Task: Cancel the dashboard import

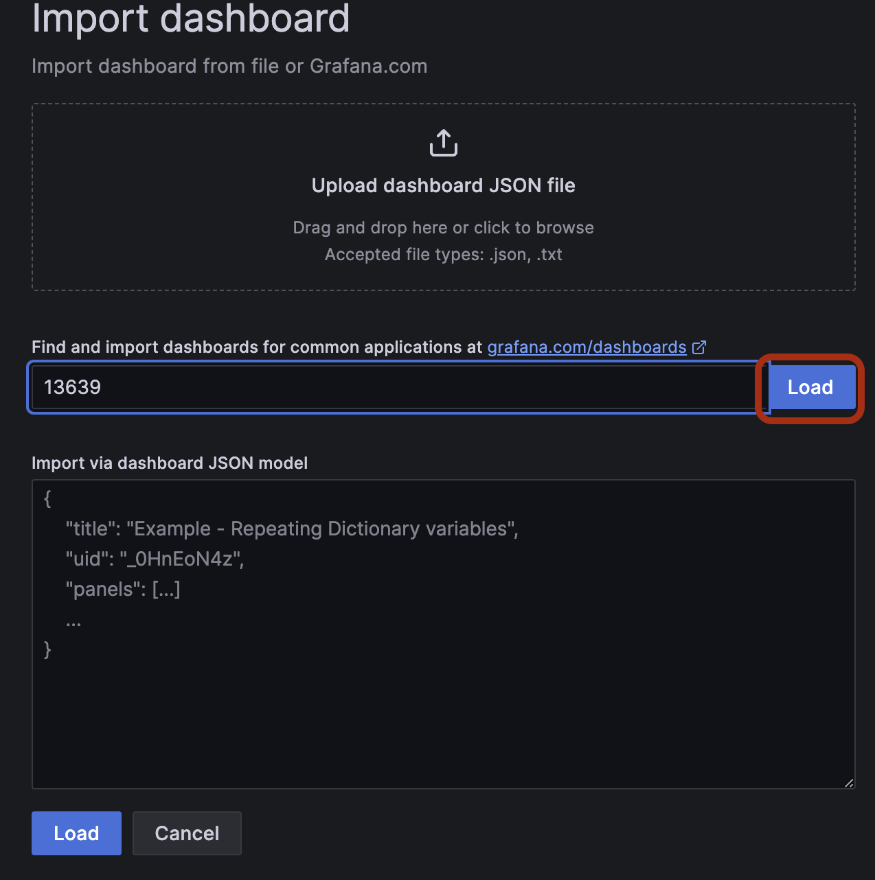Action: coord(187,833)
